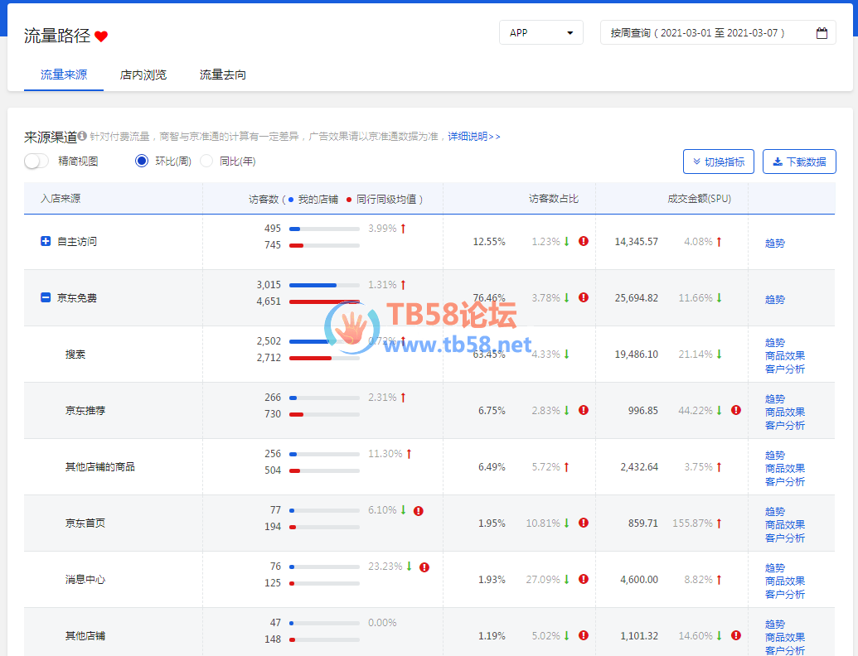This screenshot has width=858, height=656.
Task: Click the 其他店铺的商品 row label
Action: [x=99, y=467]
